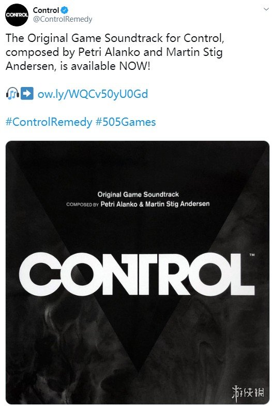The width and height of the screenshot is (272, 408).
Task: Click the blue right arrow emoji
Action: 27,93
